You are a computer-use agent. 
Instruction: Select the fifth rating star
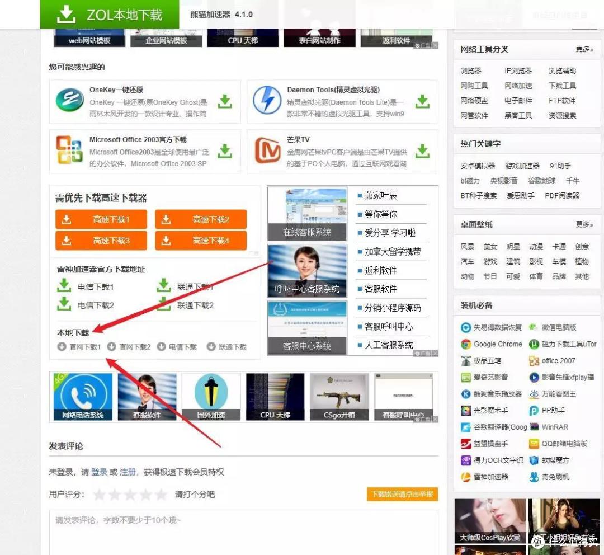161,495
